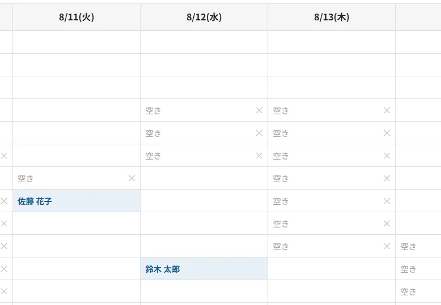Remove fifth 空き slot on 8/13(木)
This screenshot has height=305, width=441.
click(x=387, y=201)
